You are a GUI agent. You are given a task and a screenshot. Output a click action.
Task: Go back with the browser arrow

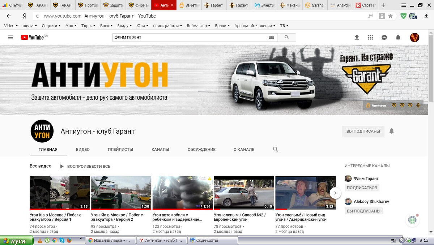click(9, 16)
